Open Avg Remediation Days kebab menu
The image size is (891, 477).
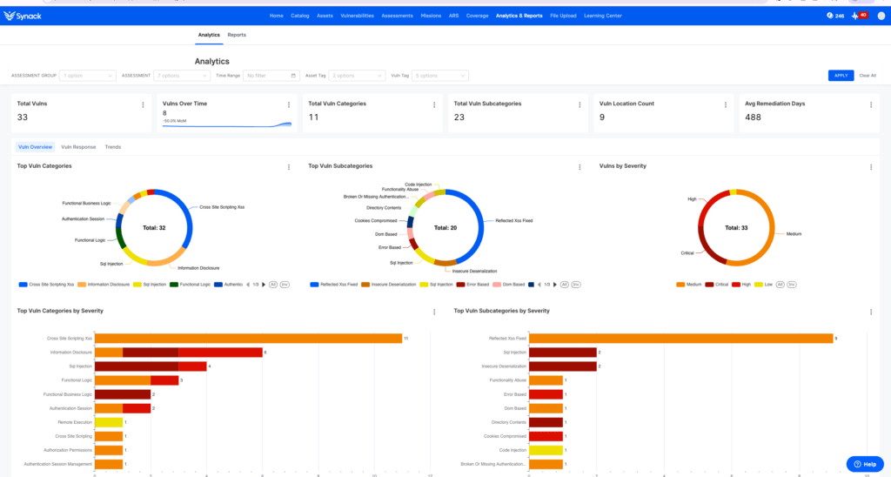click(x=870, y=104)
